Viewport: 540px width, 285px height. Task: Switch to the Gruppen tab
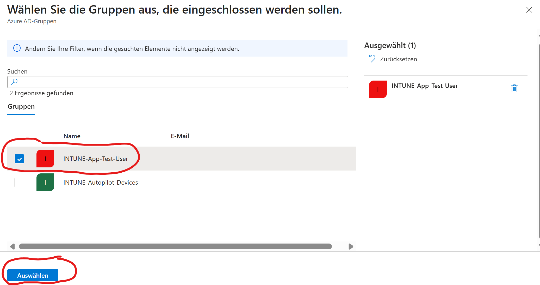pos(21,107)
